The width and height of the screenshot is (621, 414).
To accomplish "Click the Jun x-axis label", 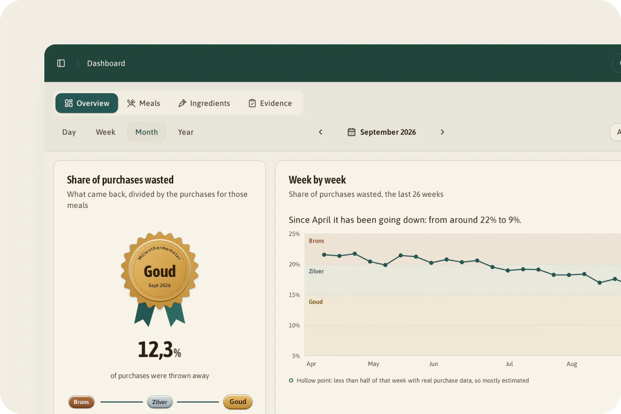I will 433,364.
